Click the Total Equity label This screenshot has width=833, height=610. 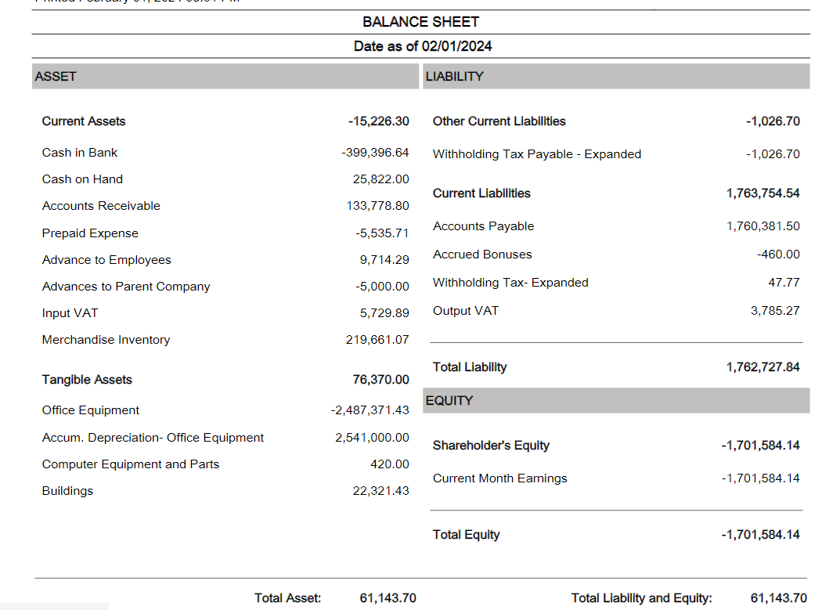pyautogui.click(x=466, y=535)
